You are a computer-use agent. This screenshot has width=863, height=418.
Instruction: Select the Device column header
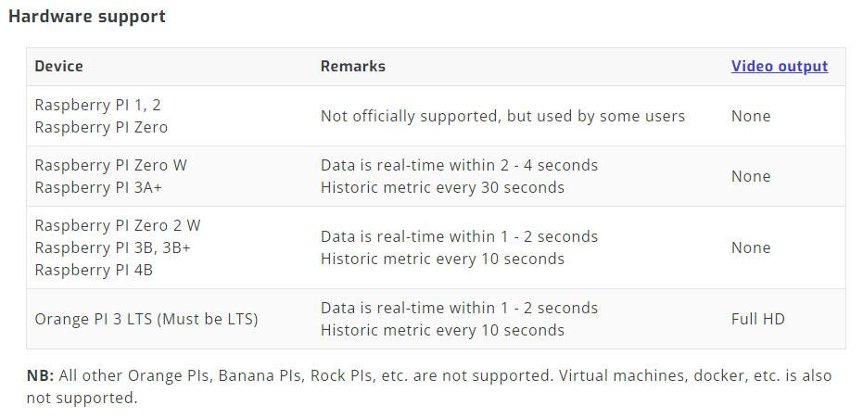click(58, 67)
